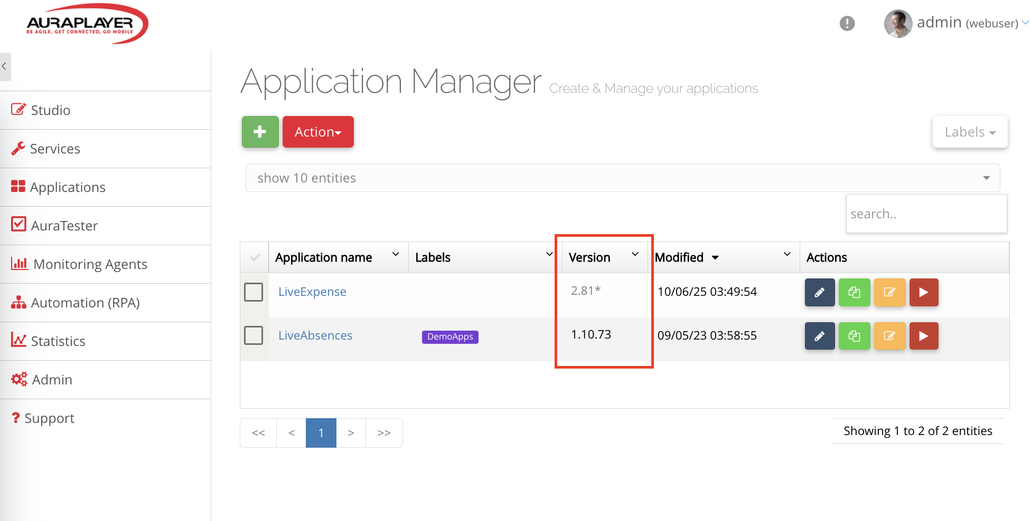Go to first page <<
The image size is (1031, 521).
(x=258, y=433)
